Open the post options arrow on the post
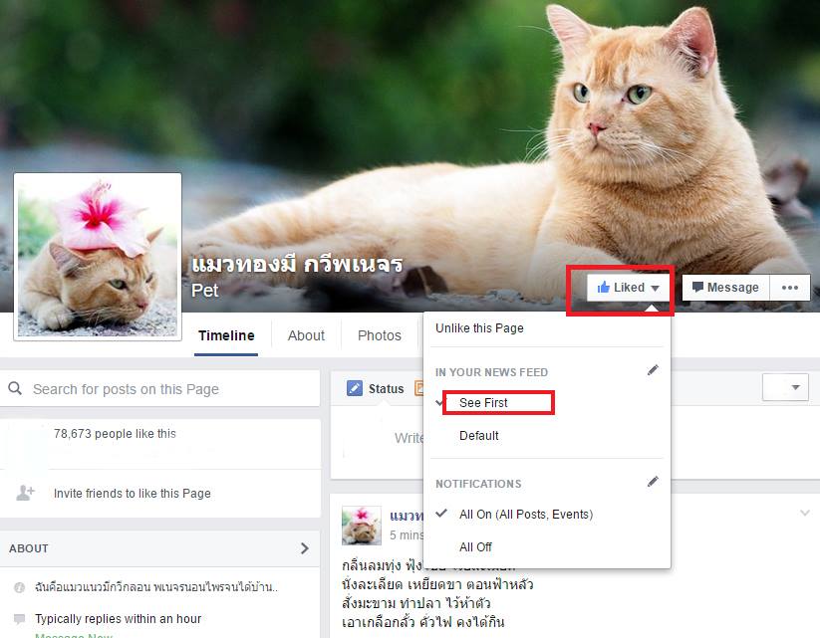This screenshot has width=820, height=638. click(805, 513)
